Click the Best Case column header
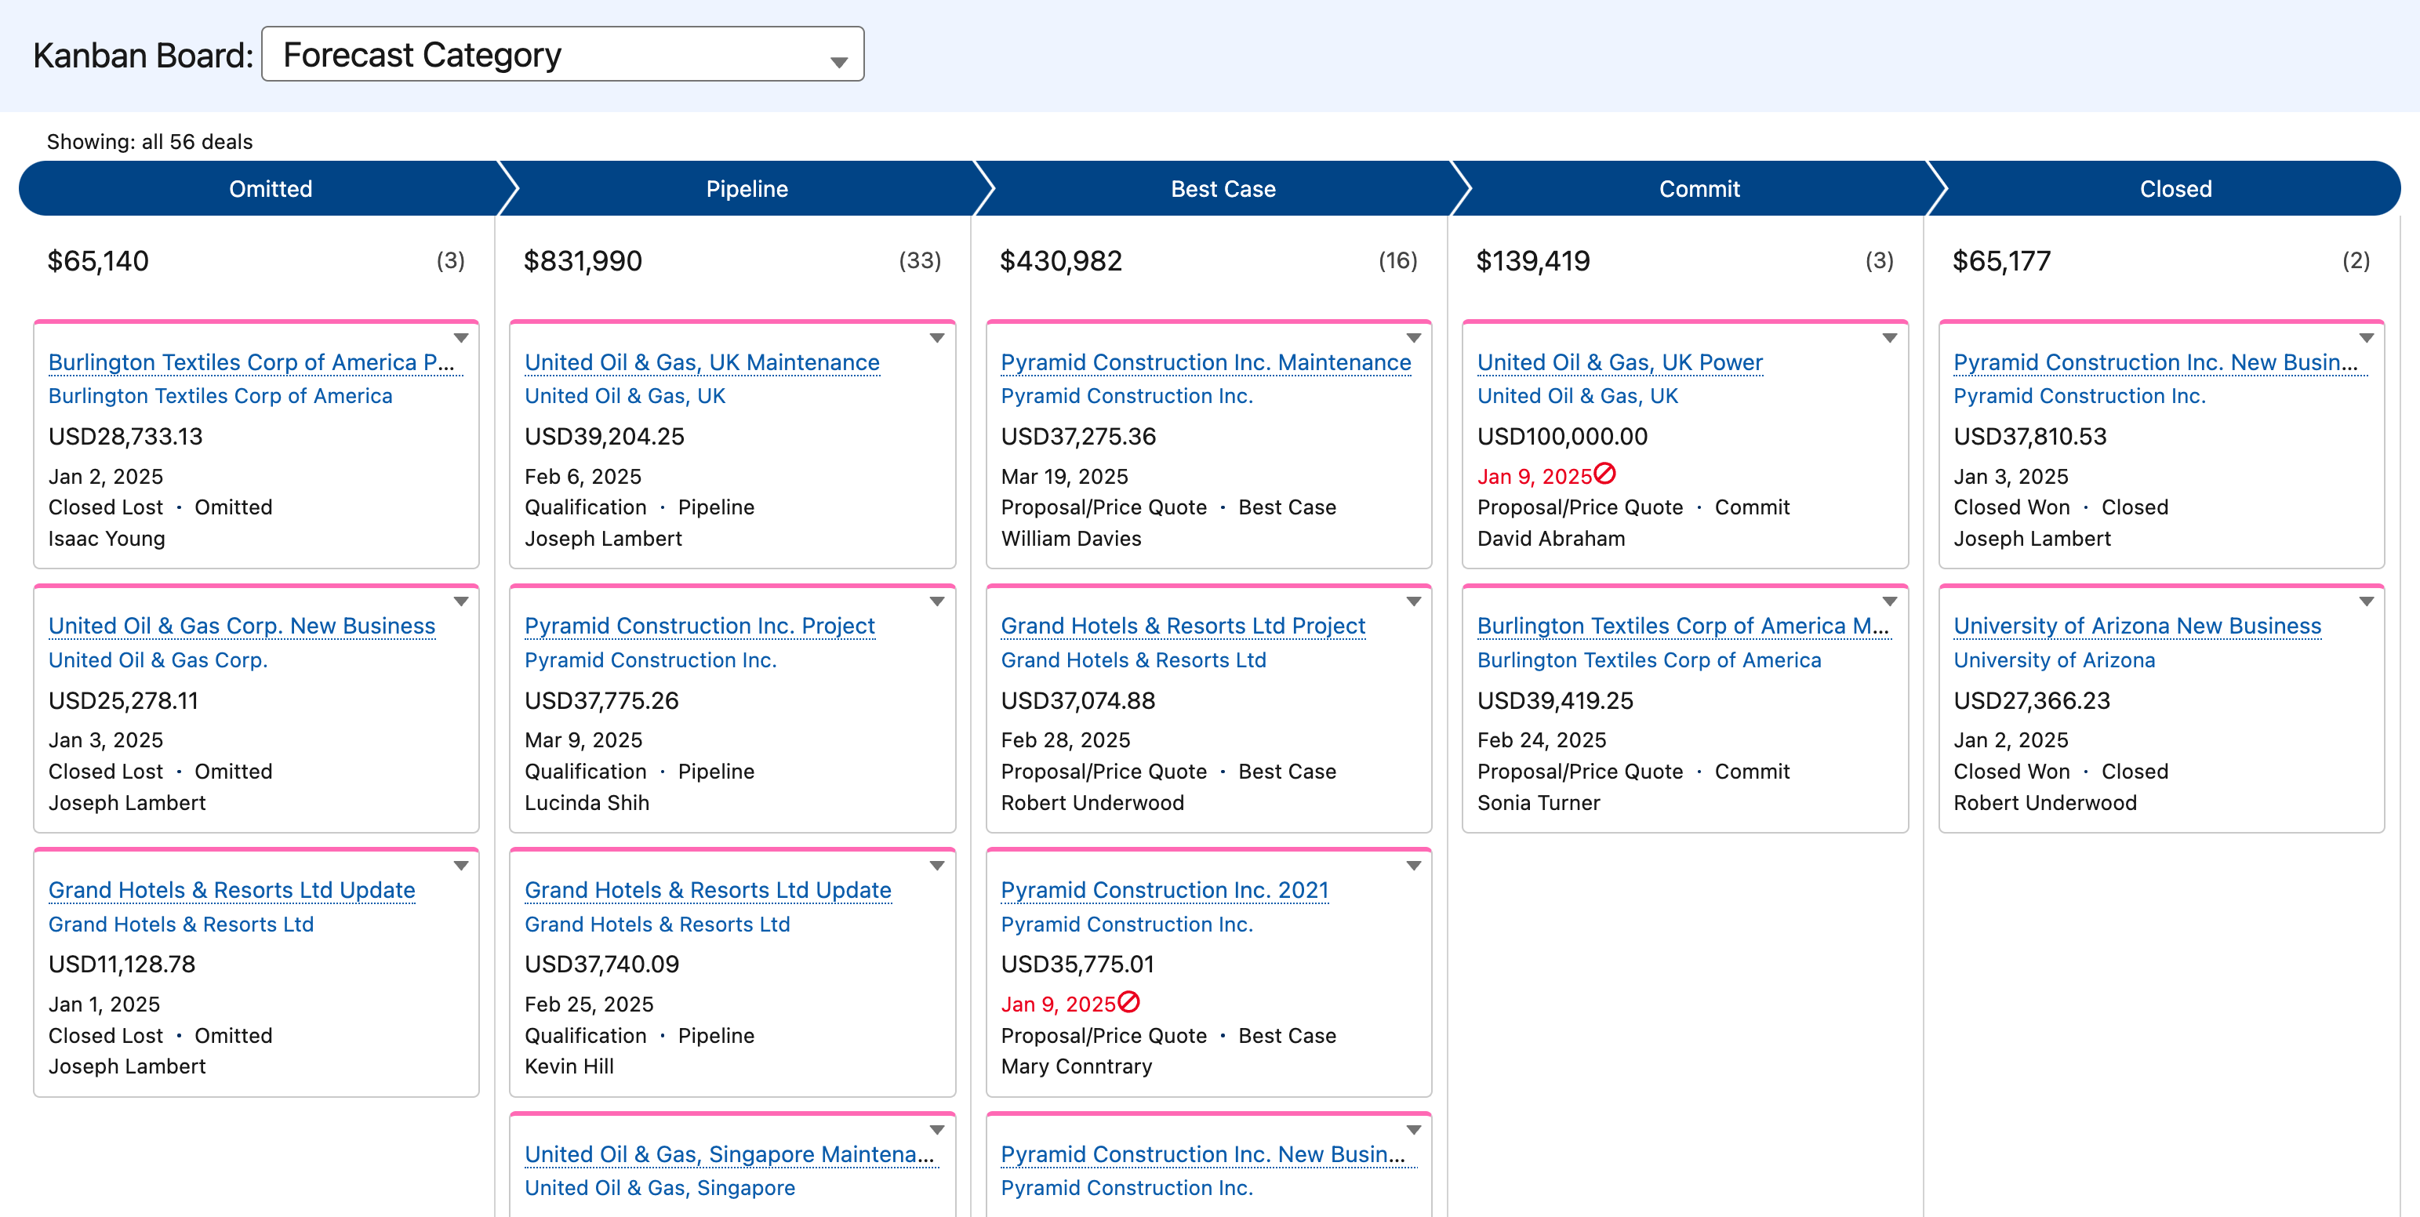Screen dimensions: 2420x1217 (1223, 188)
